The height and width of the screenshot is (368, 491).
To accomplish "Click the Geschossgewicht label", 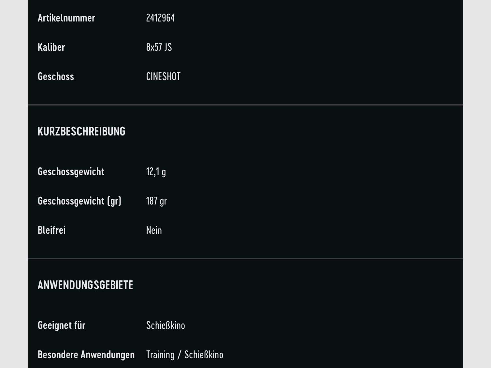I will (x=71, y=172).
